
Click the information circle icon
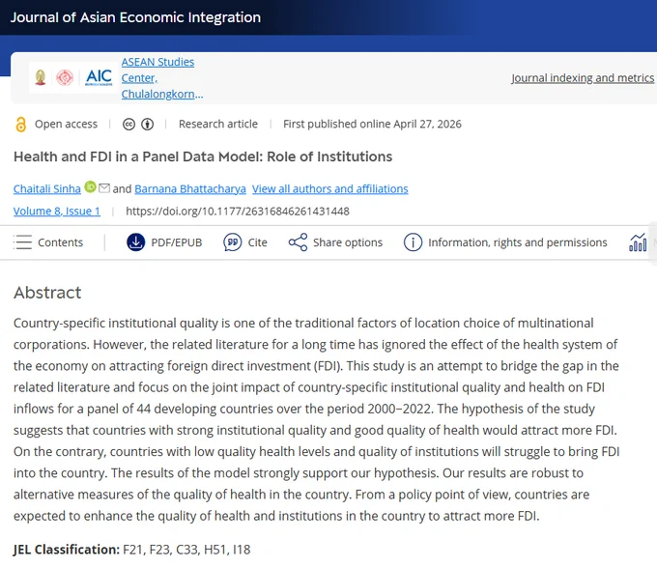pos(413,242)
